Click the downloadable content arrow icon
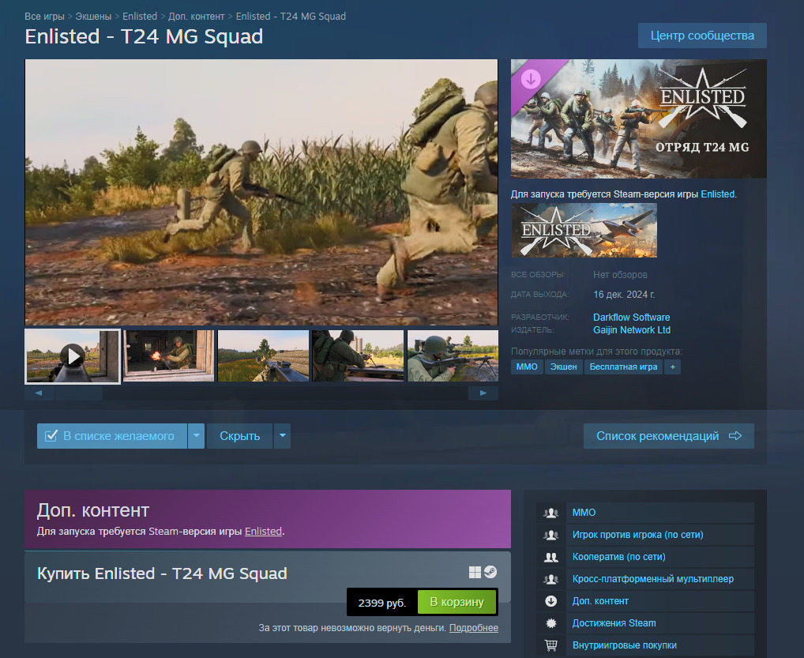This screenshot has width=804, height=658. point(550,601)
